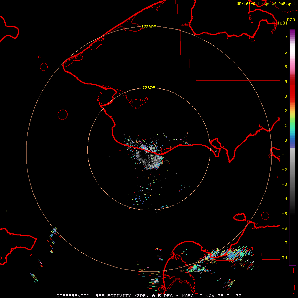Click the 01:27 time stamp
Image resolution: width=298 pixels, height=298 pixels.
point(235,296)
